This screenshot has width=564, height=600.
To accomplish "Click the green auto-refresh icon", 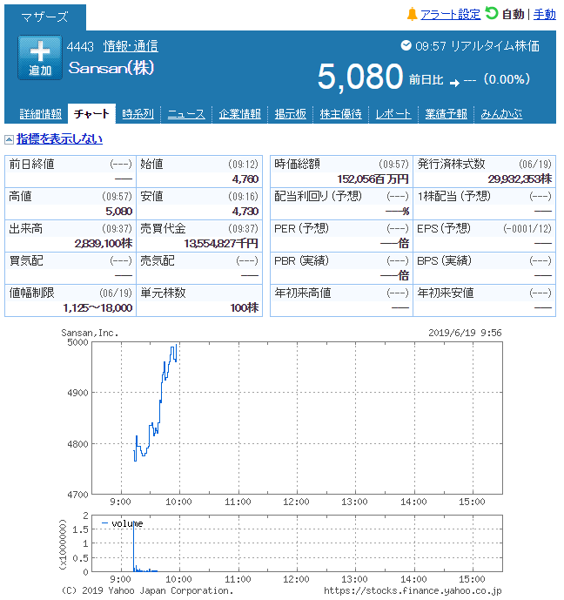I will (x=492, y=13).
